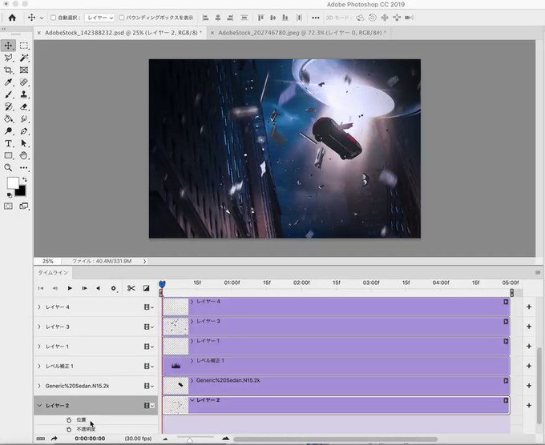Select the Rectangular Marquee tool
Image resolution: width=545 pixels, height=445 pixels.
click(x=23, y=46)
